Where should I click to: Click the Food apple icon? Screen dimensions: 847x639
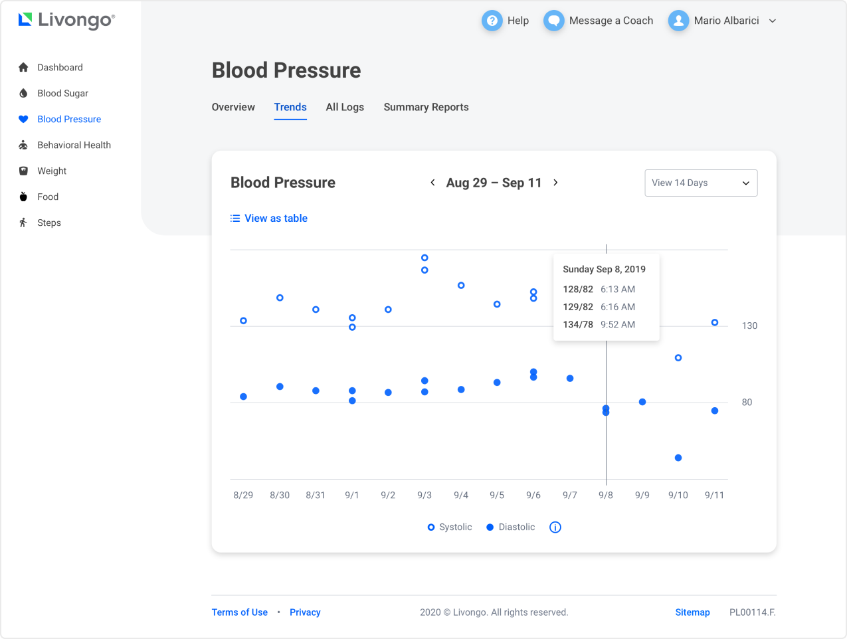click(x=23, y=197)
